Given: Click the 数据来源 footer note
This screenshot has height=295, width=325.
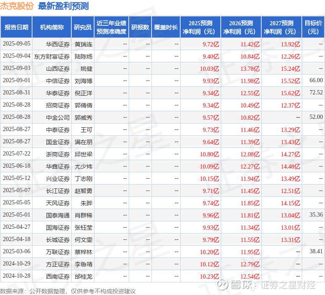Looking at the screenshot, I should click(68, 291).
